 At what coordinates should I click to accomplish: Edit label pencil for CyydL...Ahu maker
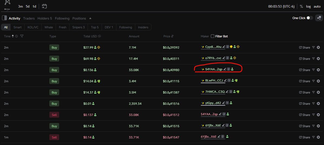[224, 47]
